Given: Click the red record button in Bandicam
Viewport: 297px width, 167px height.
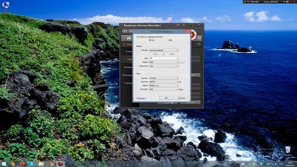Looking at the screenshot, I should coord(193,35).
